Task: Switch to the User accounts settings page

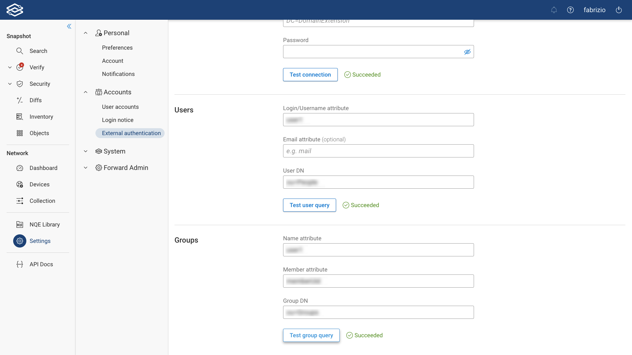Action: tap(120, 107)
